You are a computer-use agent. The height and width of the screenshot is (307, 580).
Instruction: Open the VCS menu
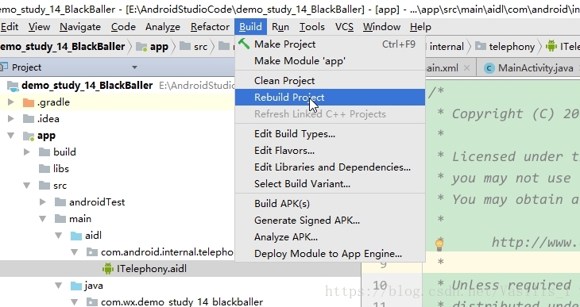tap(344, 27)
